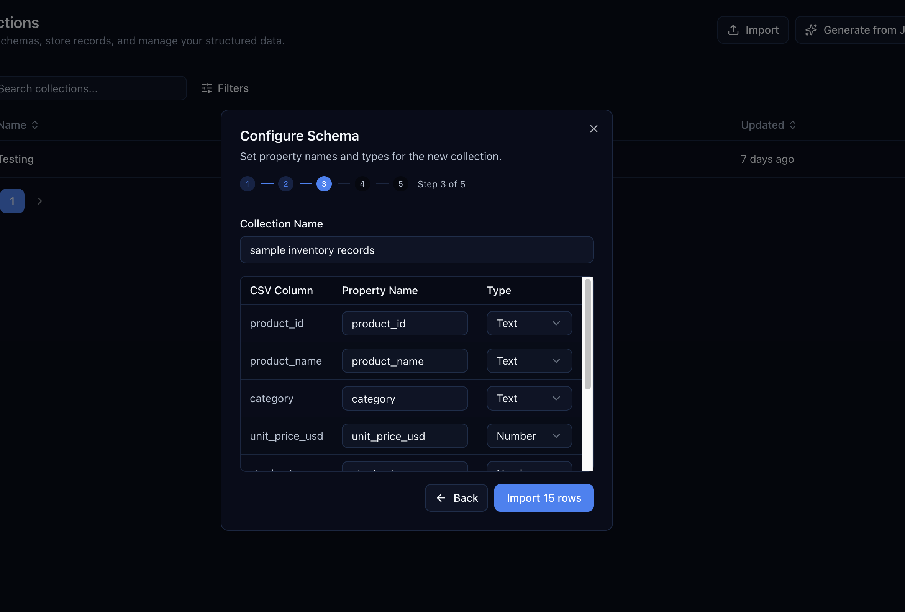Open the product_name Type dropdown
Screen dimensions: 905x612
(x=529, y=361)
